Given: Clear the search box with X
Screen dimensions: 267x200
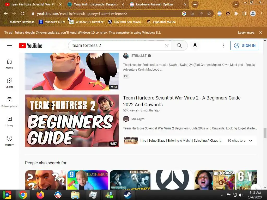Looking at the screenshot, I should pos(167,46).
